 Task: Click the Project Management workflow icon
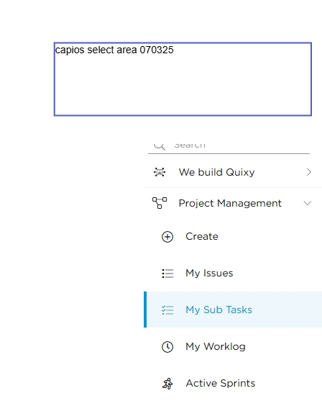coord(160,203)
